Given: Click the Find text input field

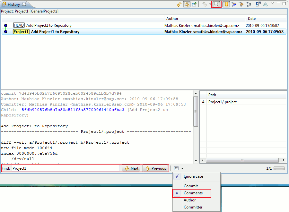Looking at the screenshot, I should [x=66, y=168].
